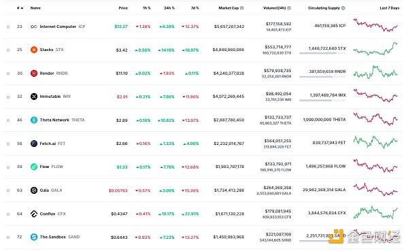Click the Circulating Supply info icon

[x=343, y=8]
